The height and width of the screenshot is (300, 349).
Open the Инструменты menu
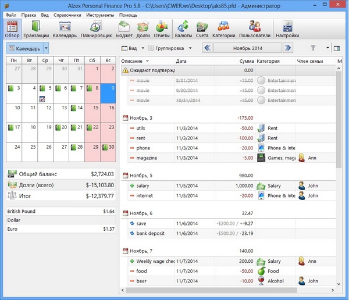pos(100,14)
